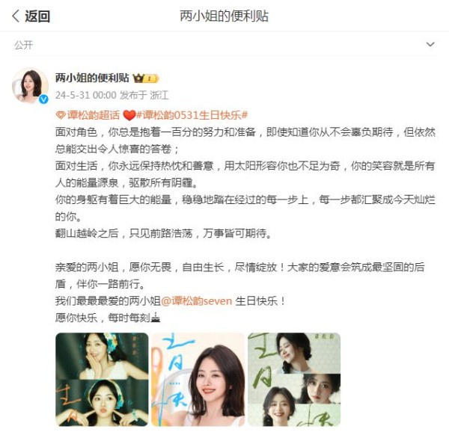Click the 发布于 浙江 location text
Screen dimensions: 449x432
point(144,95)
